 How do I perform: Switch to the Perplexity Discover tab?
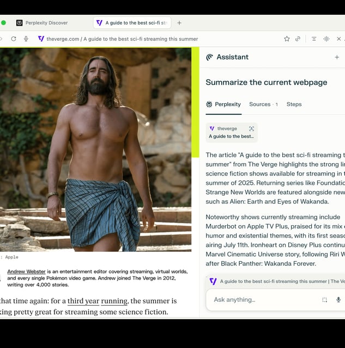tap(46, 23)
